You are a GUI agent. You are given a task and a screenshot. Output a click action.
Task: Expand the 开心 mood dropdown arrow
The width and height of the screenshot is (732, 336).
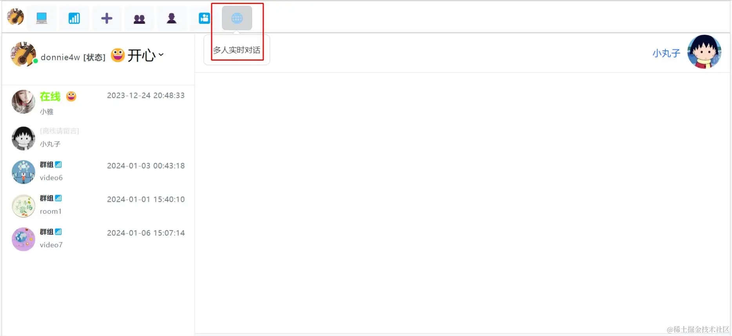[x=161, y=55]
